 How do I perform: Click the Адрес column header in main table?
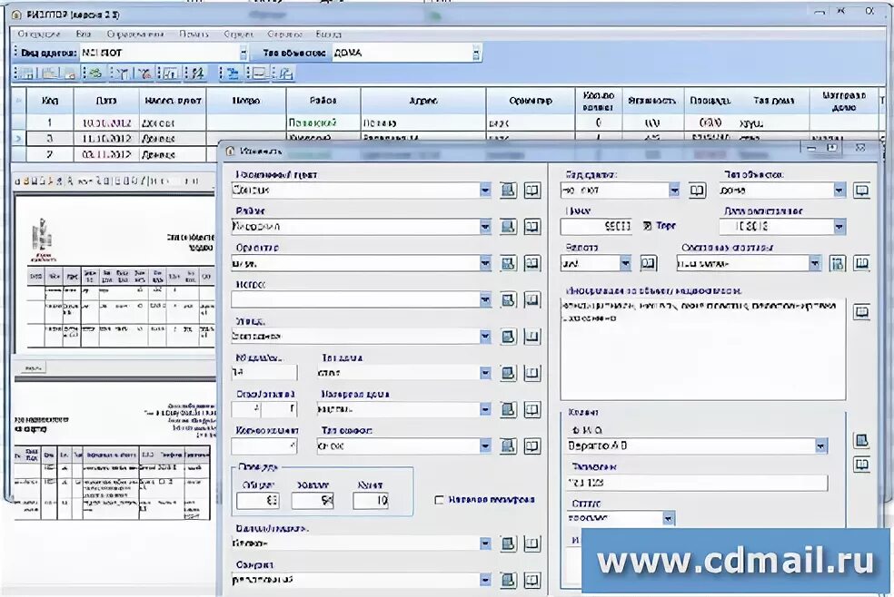(x=423, y=101)
